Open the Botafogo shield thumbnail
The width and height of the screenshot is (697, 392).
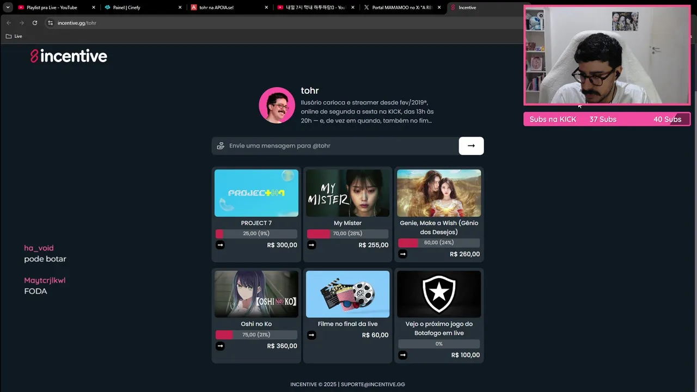coord(439,294)
